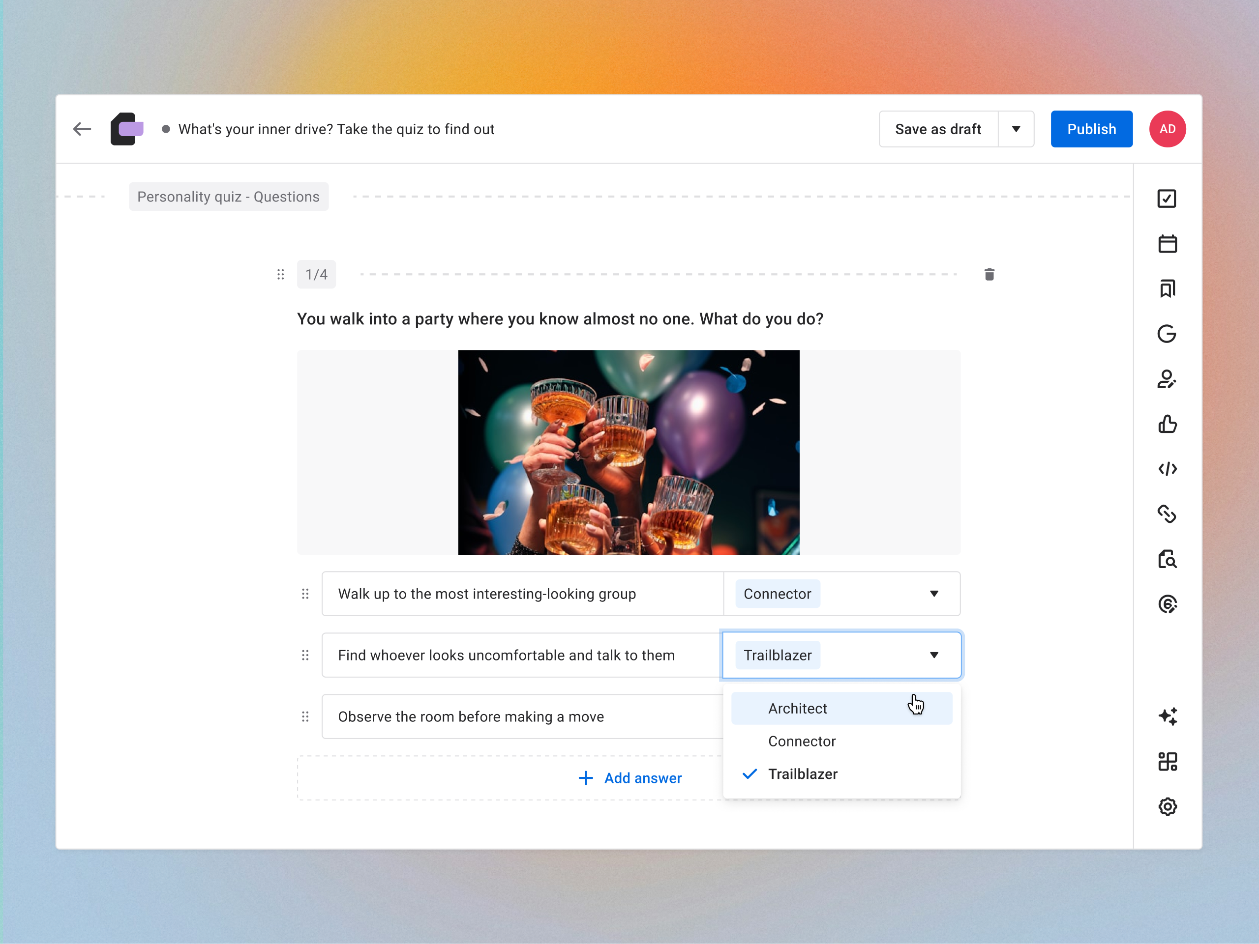Click the link chain icon

click(x=1167, y=514)
